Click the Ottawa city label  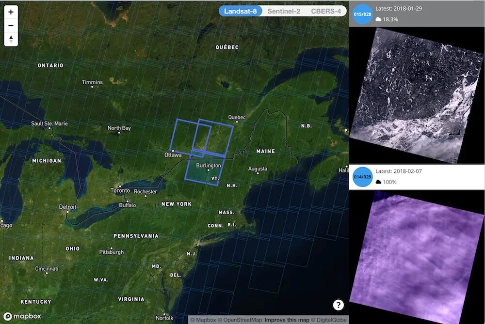point(173,155)
